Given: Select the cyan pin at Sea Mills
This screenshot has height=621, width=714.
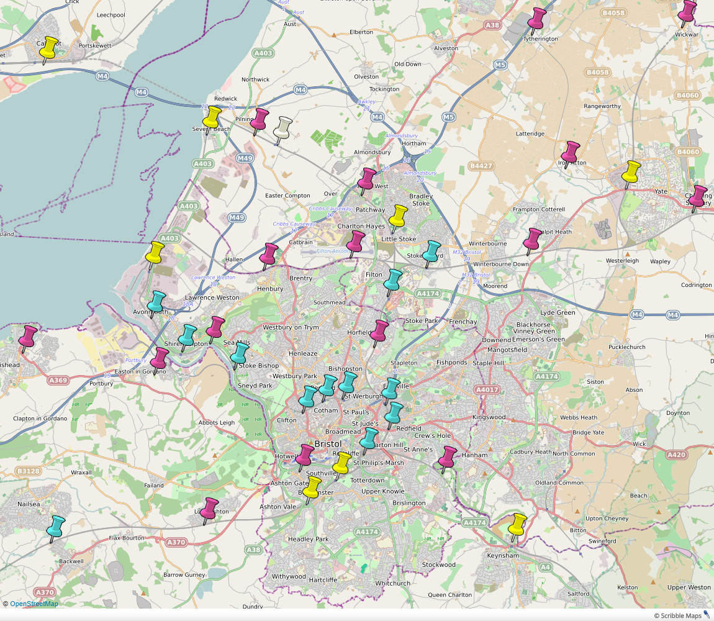Looking at the screenshot, I should 239,354.
